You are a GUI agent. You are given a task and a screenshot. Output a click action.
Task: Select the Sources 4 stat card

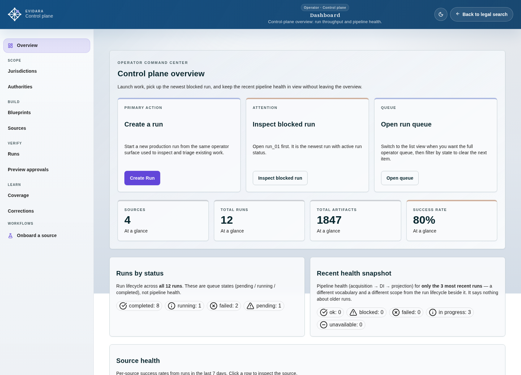[x=163, y=221]
